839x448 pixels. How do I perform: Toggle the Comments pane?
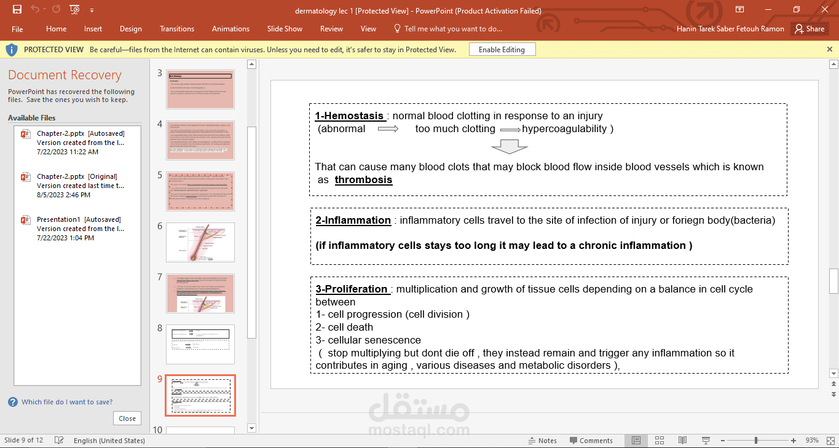tap(591, 440)
